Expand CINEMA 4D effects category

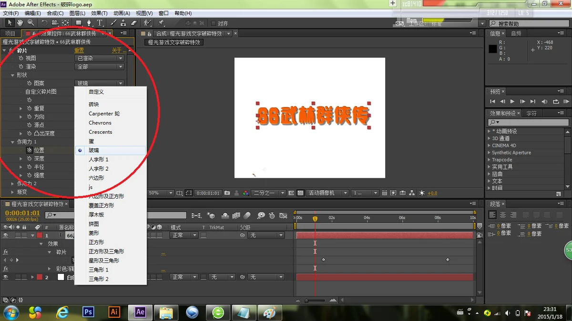point(489,146)
